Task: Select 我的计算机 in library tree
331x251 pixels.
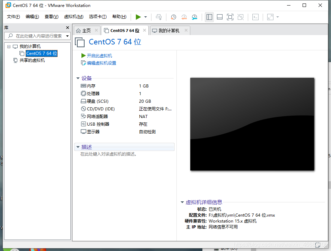Action: coord(30,47)
